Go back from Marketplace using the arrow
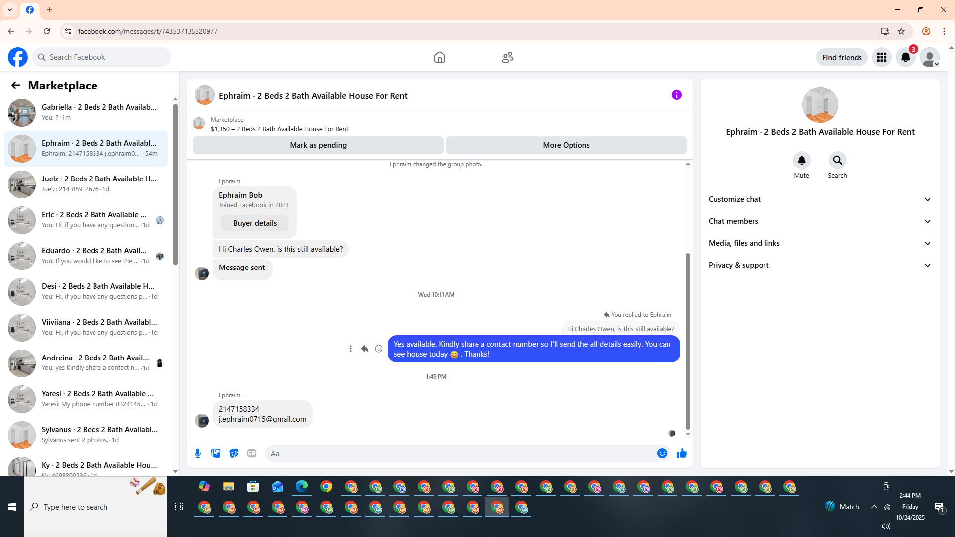This screenshot has height=537, width=955. tap(16, 85)
